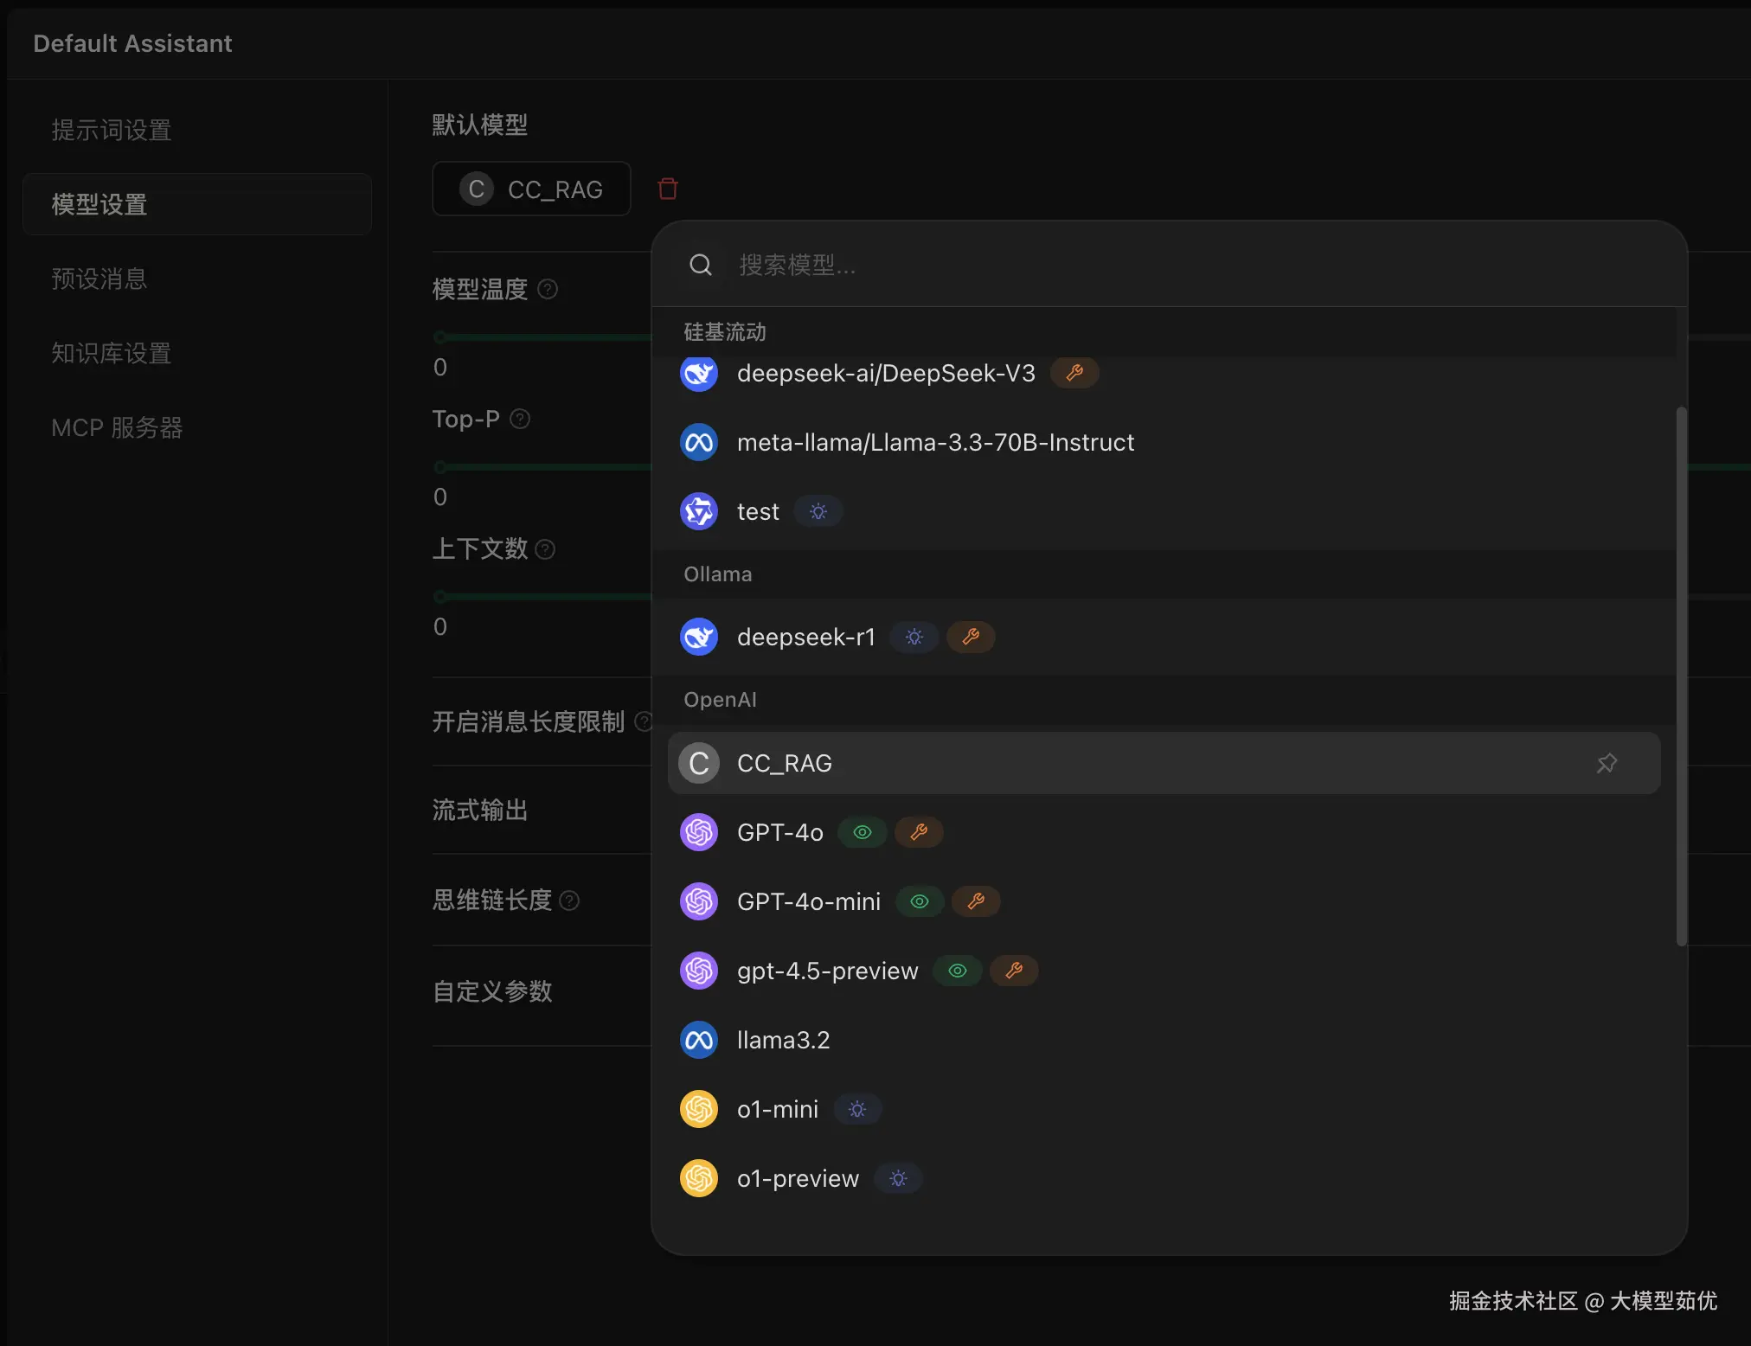The width and height of the screenshot is (1751, 1346).
Task: Click the wrench tool badge on deepseek-ai/DeepSeek-V3
Action: (1074, 373)
